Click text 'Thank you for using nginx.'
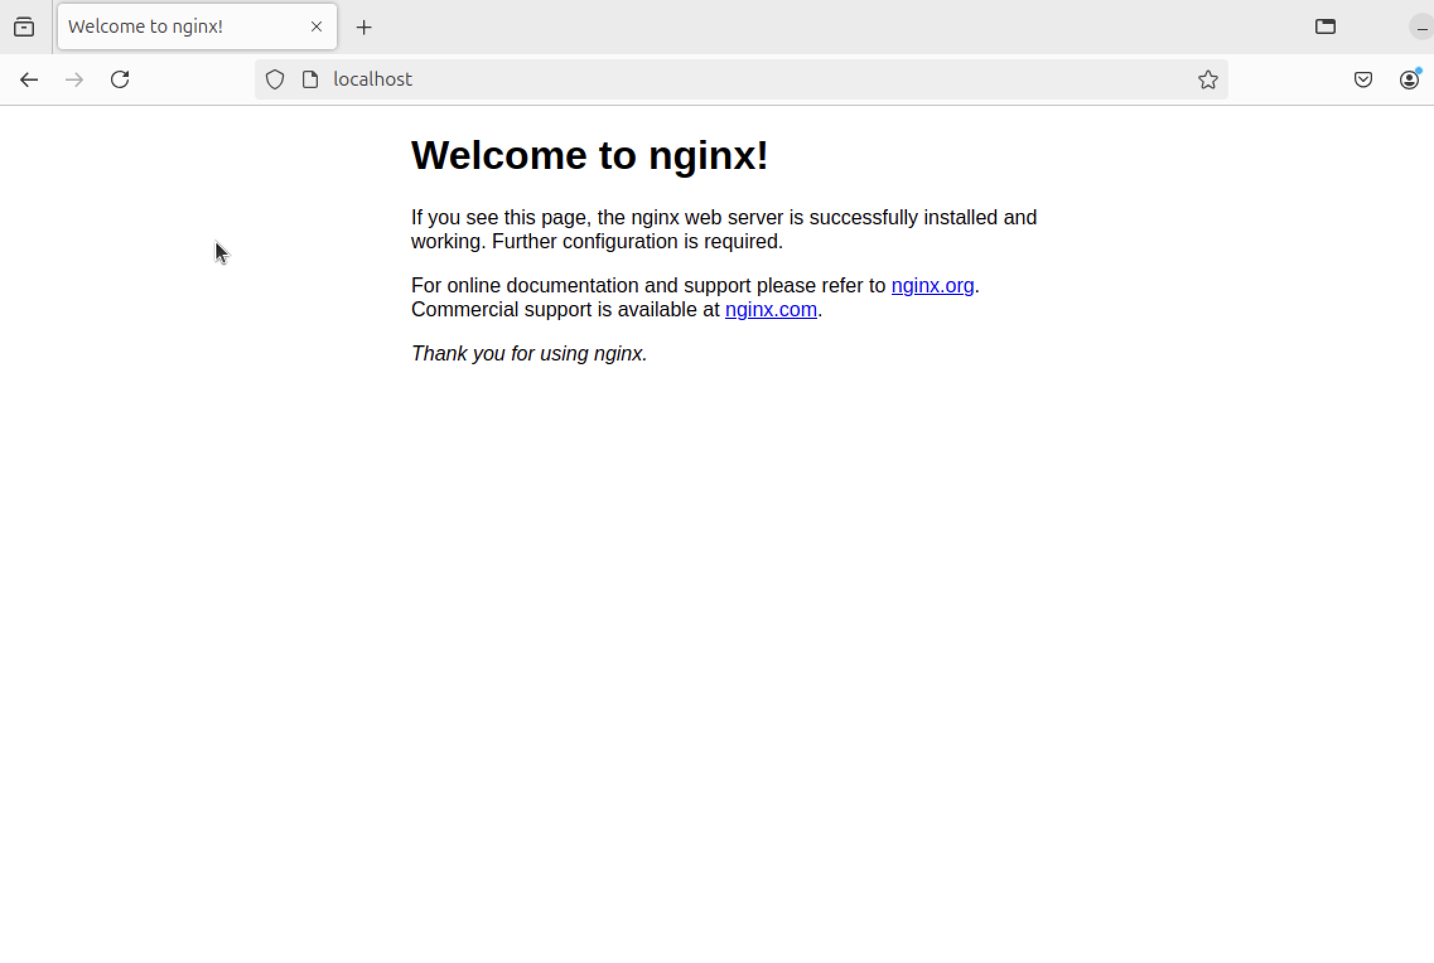The width and height of the screenshot is (1434, 963). pos(529,354)
